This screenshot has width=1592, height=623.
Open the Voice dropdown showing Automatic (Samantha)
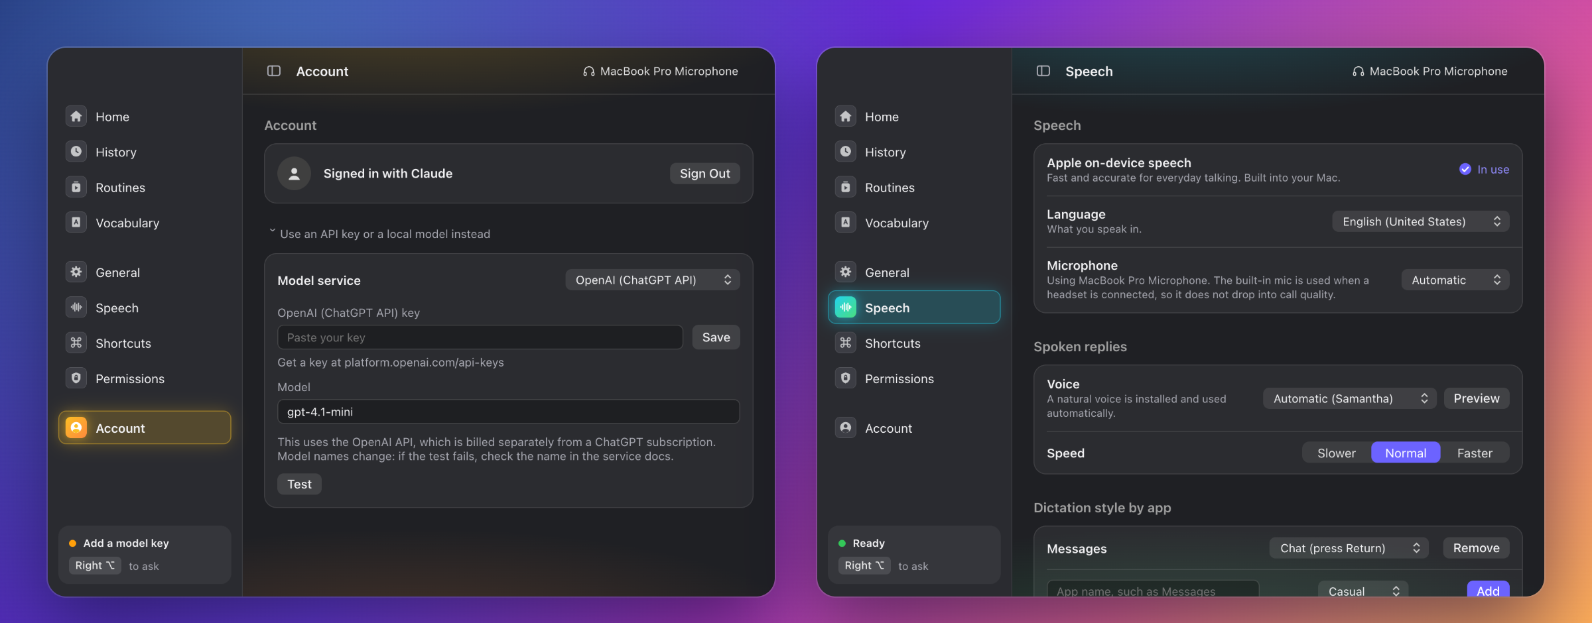coord(1350,398)
